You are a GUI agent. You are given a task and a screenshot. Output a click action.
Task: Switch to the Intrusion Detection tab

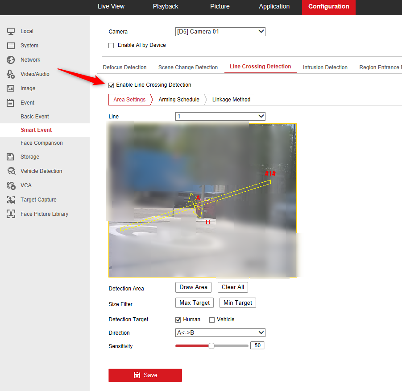(x=325, y=67)
